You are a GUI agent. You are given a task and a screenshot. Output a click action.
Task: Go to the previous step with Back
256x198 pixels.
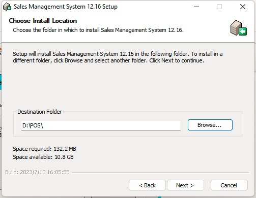click(147, 185)
